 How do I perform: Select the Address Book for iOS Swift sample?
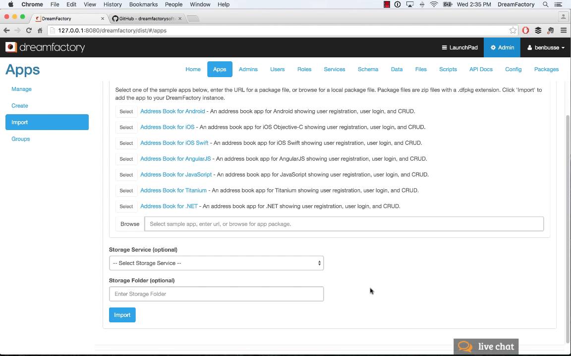click(126, 143)
